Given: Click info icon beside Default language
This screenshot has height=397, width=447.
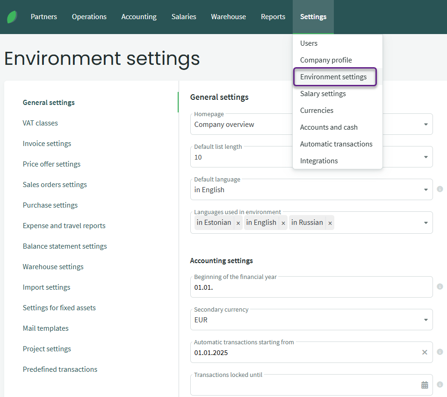Looking at the screenshot, I should (x=440, y=189).
